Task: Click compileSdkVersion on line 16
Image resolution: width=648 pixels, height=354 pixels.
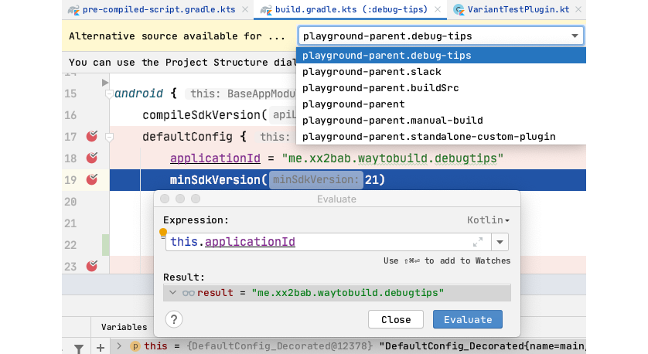Action: pyautogui.click(x=202, y=115)
